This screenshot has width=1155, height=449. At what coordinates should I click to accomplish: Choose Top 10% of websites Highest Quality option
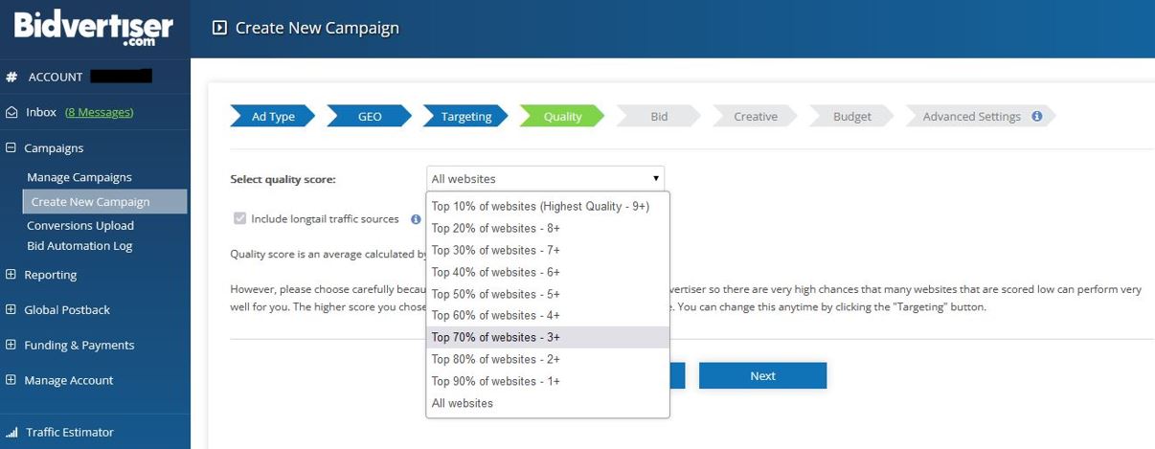[548, 206]
